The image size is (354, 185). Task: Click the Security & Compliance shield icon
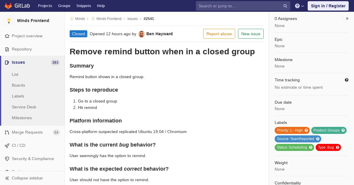click(7, 159)
